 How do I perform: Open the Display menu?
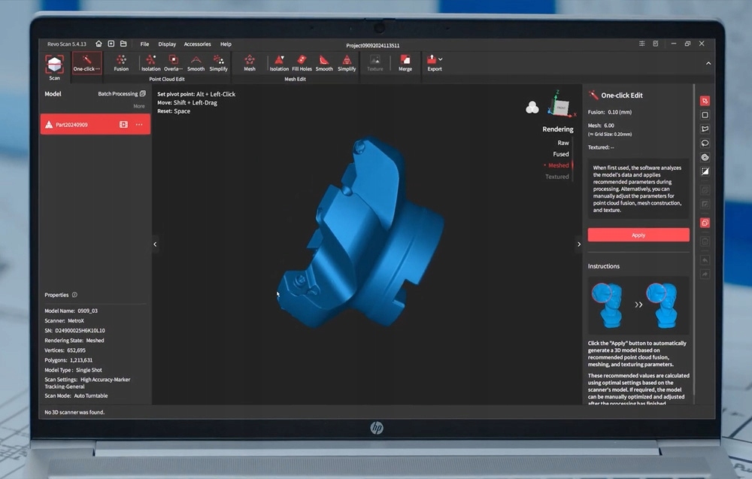coord(167,44)
